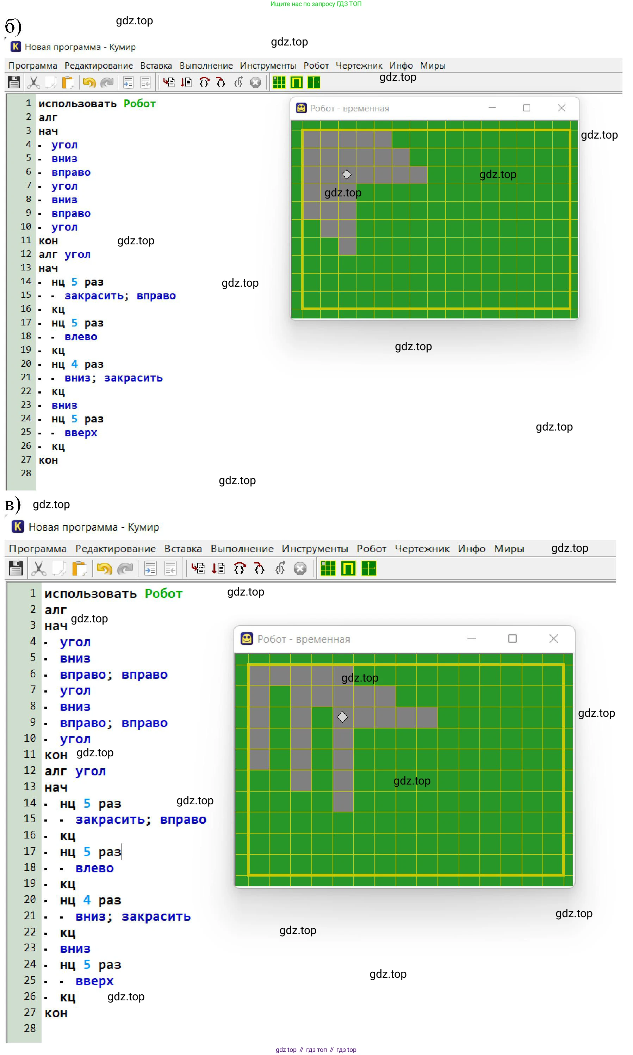Show the Robot field using top toolbar grid icon
Viewport: 633px width, 1055px height.
[279, 82]
